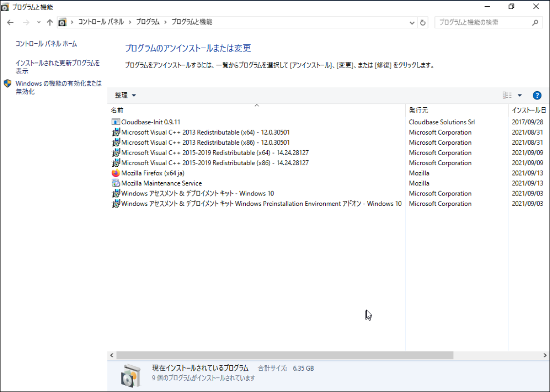This screenshot has width=550, height=392.
Task: Click the scroll left arrow
Action: (x=112, y=355)
